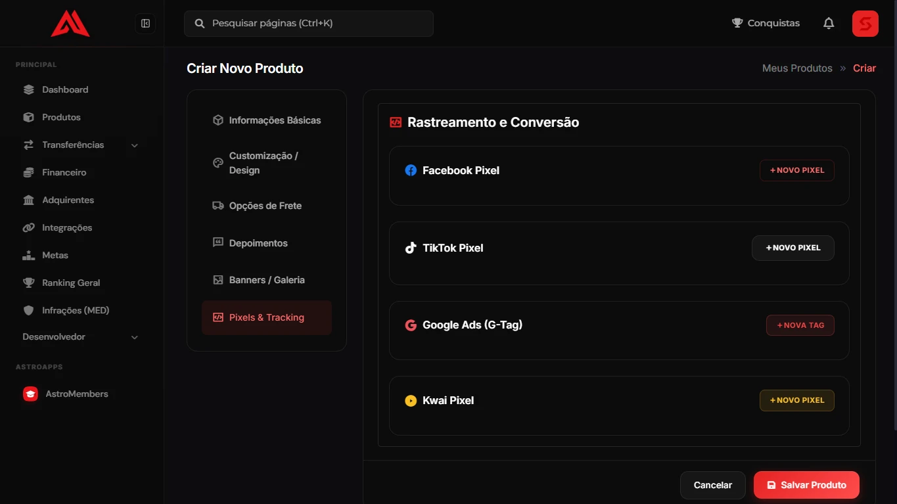Viewport: 897px width, 504px height.
Task: Click the Metas podium icon
Action: pyautogui.click(x=28, y=255)
